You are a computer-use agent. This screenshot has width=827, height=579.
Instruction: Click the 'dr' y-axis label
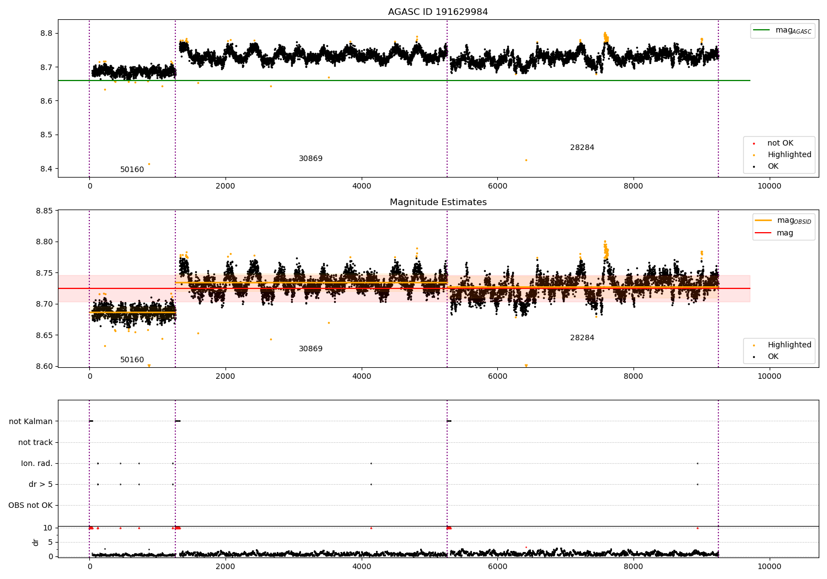36,542
